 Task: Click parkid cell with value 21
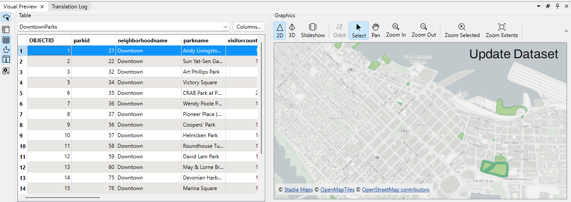click(x=93, y=51)
